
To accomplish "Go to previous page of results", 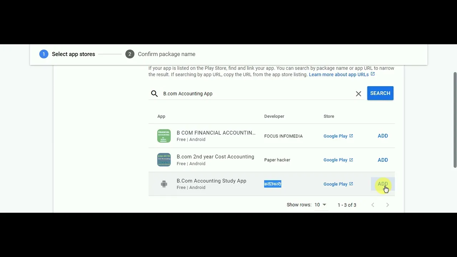I will (373, 205).
